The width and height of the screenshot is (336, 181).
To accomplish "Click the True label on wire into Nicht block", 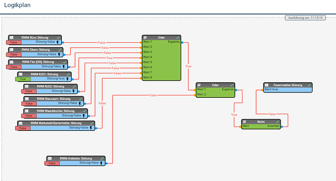I will tap(234, 115).
